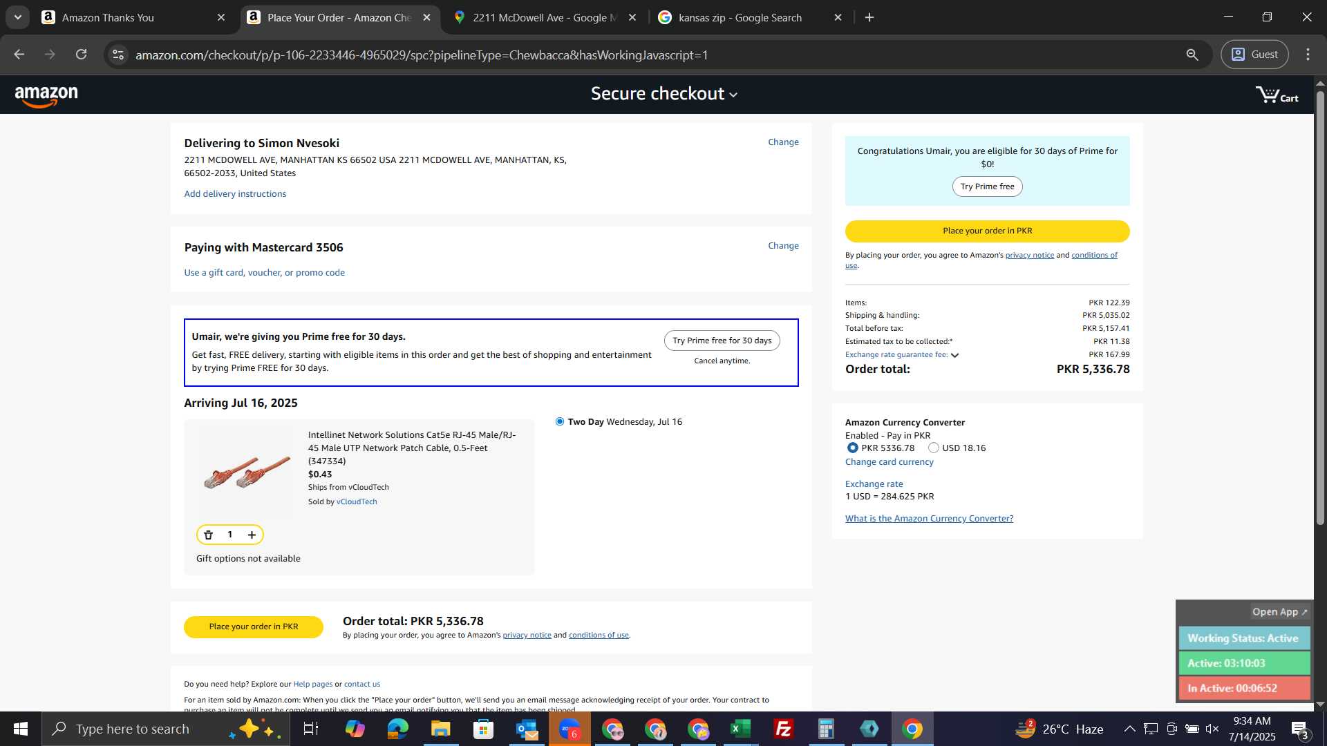This screenshot has width=1327, height=746.
Task: Click the conditions of use link at the bottom
Action: point(599,635)
